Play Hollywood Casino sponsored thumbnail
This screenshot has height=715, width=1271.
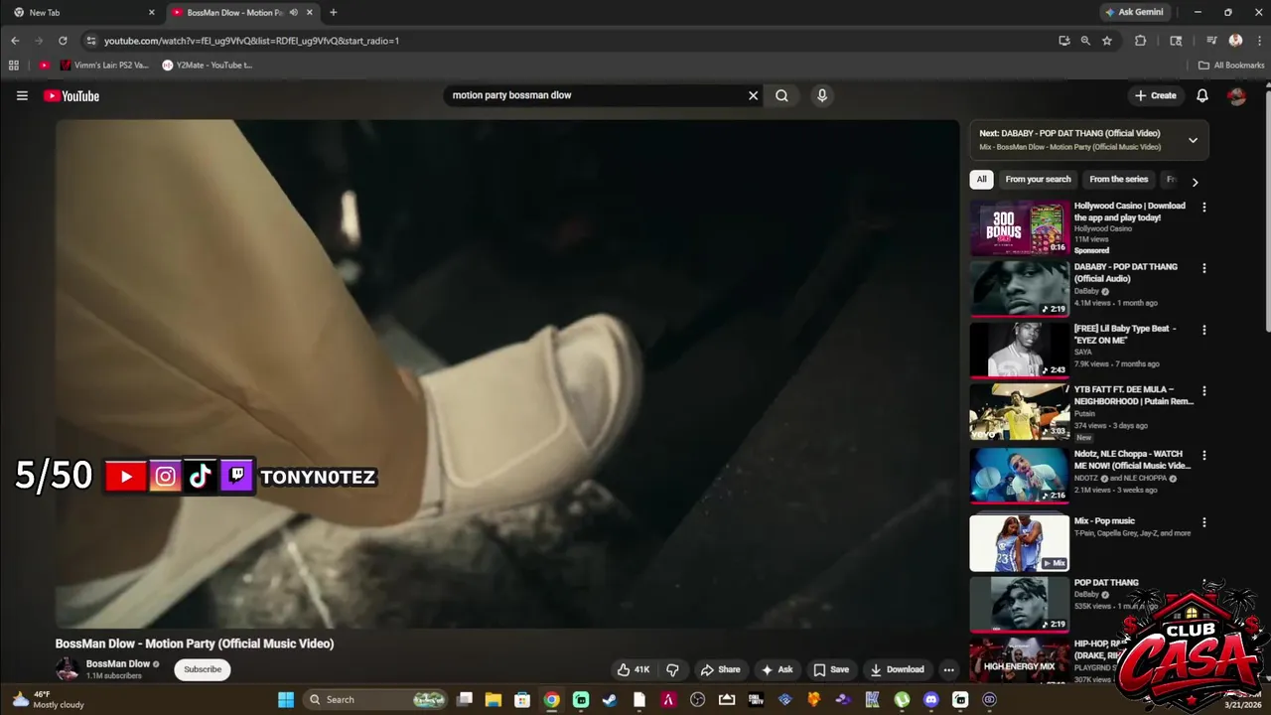tap(1020, 227)
